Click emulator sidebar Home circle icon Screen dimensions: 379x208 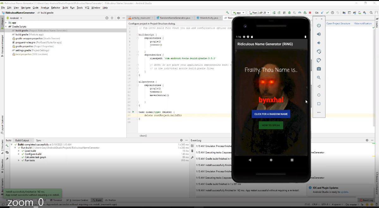click(x=319, y=95)
